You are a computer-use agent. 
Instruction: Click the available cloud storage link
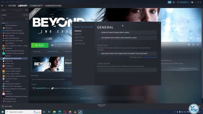(x=150, y=57)
